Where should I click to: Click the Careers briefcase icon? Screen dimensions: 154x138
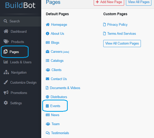[x=47, y=51]
